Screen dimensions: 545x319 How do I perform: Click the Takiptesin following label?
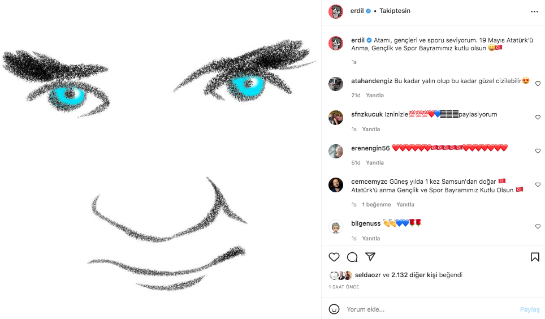pos(395,11)
